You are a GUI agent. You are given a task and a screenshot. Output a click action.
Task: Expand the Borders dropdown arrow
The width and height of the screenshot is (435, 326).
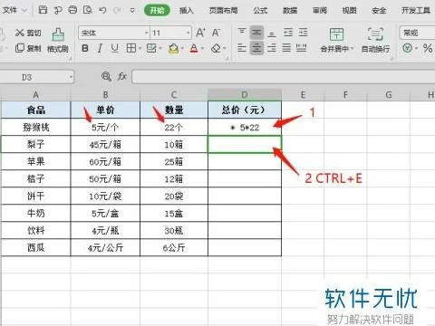click(140, 48)
